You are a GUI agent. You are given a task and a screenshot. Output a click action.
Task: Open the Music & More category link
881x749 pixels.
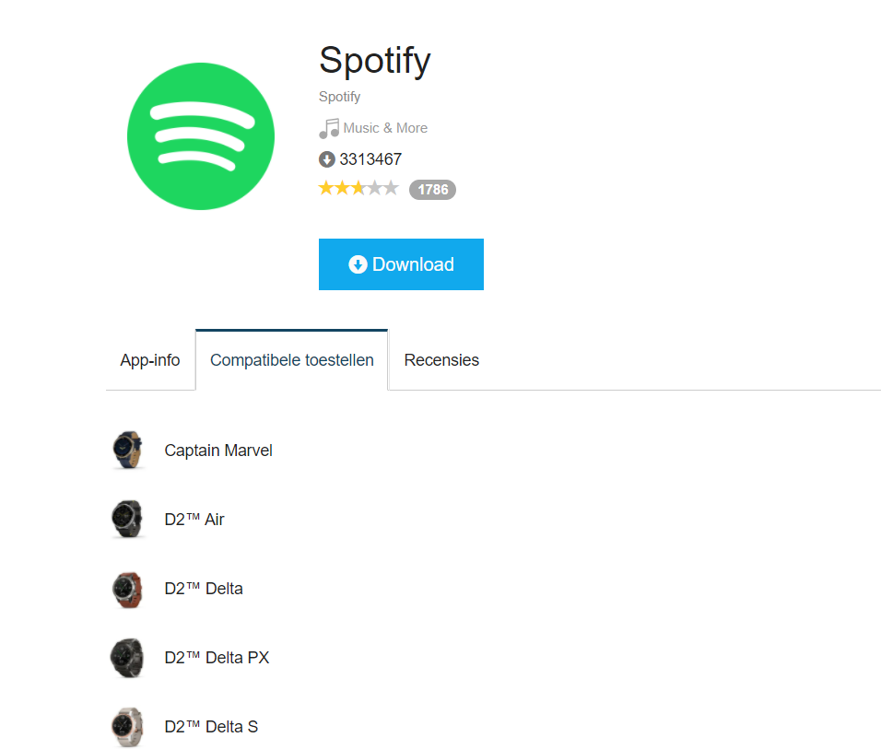click(x=385, y=128)
